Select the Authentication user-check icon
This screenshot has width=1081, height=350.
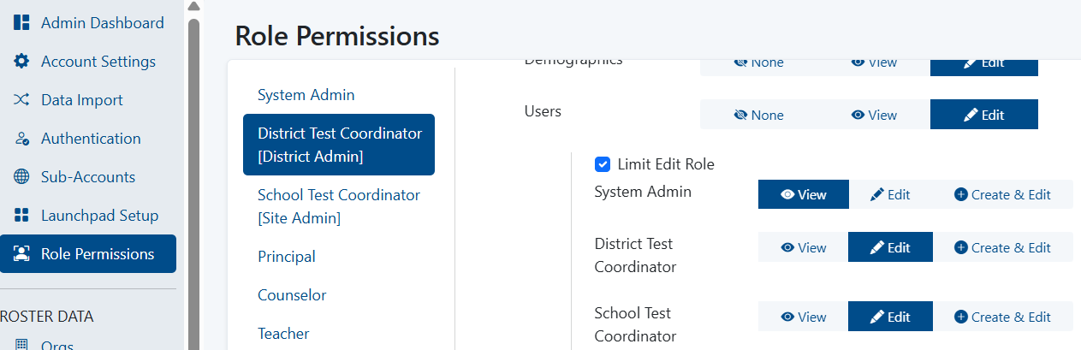[21, 139]
